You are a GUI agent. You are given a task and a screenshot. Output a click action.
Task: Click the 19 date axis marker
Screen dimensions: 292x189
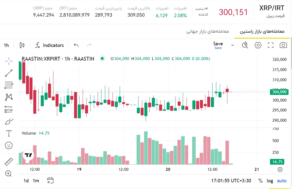[79, 169]
